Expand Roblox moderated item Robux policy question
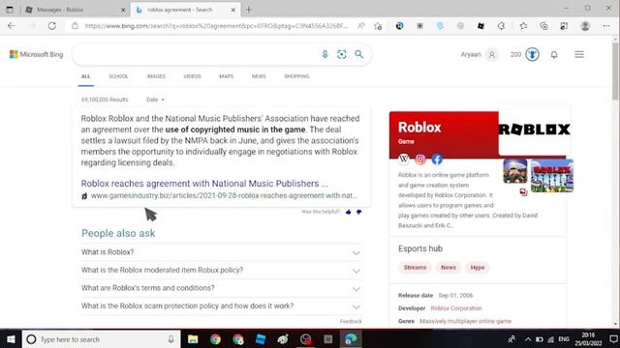This screenshot has width=620, height=348. point(221,271)
